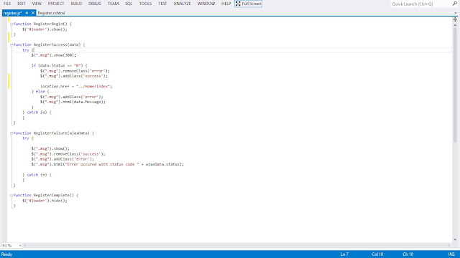Click the vertical scrollbar down arrow
Screen dimensions: 460x258
tap(455, 239)
